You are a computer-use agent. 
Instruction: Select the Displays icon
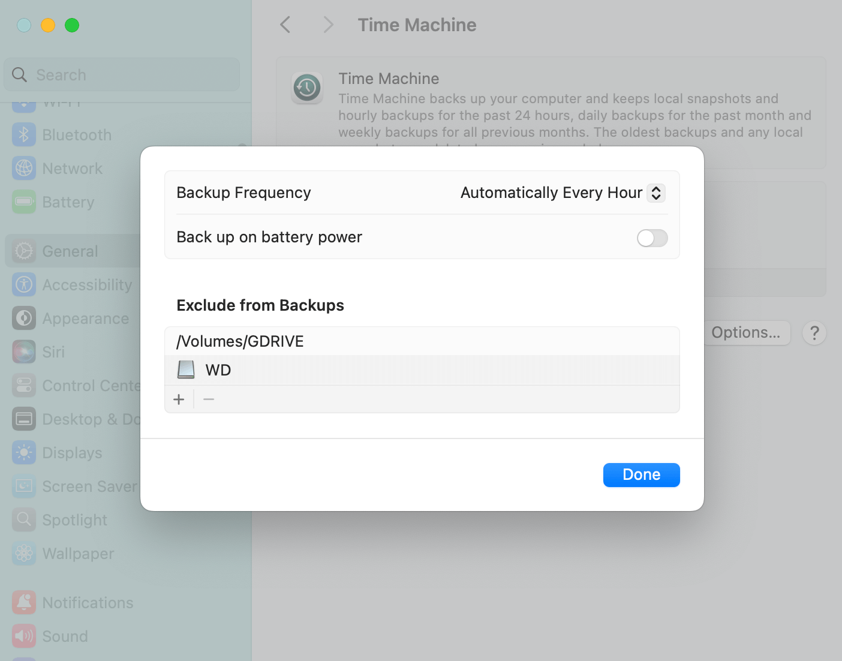[23, 453]
